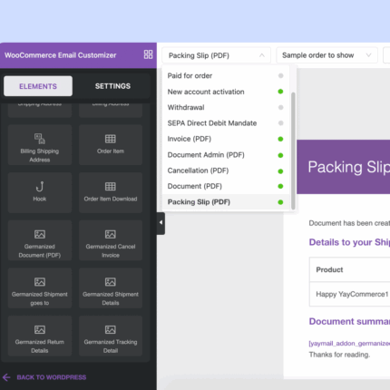390x390 pixels.
Task: Add the Germanized Shipment Details element
Action: pyautogui.click(x=111, y=288)
